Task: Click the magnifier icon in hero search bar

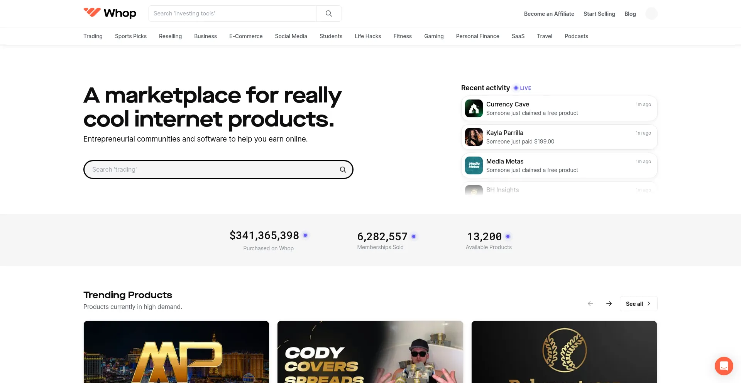Action: [343, 170]
